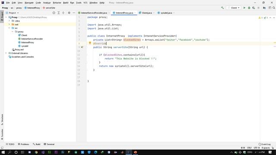The height and width of the screenshot is (155, 276).
Task: Go to next highlighted error arrow
Action: pos(274,18)
